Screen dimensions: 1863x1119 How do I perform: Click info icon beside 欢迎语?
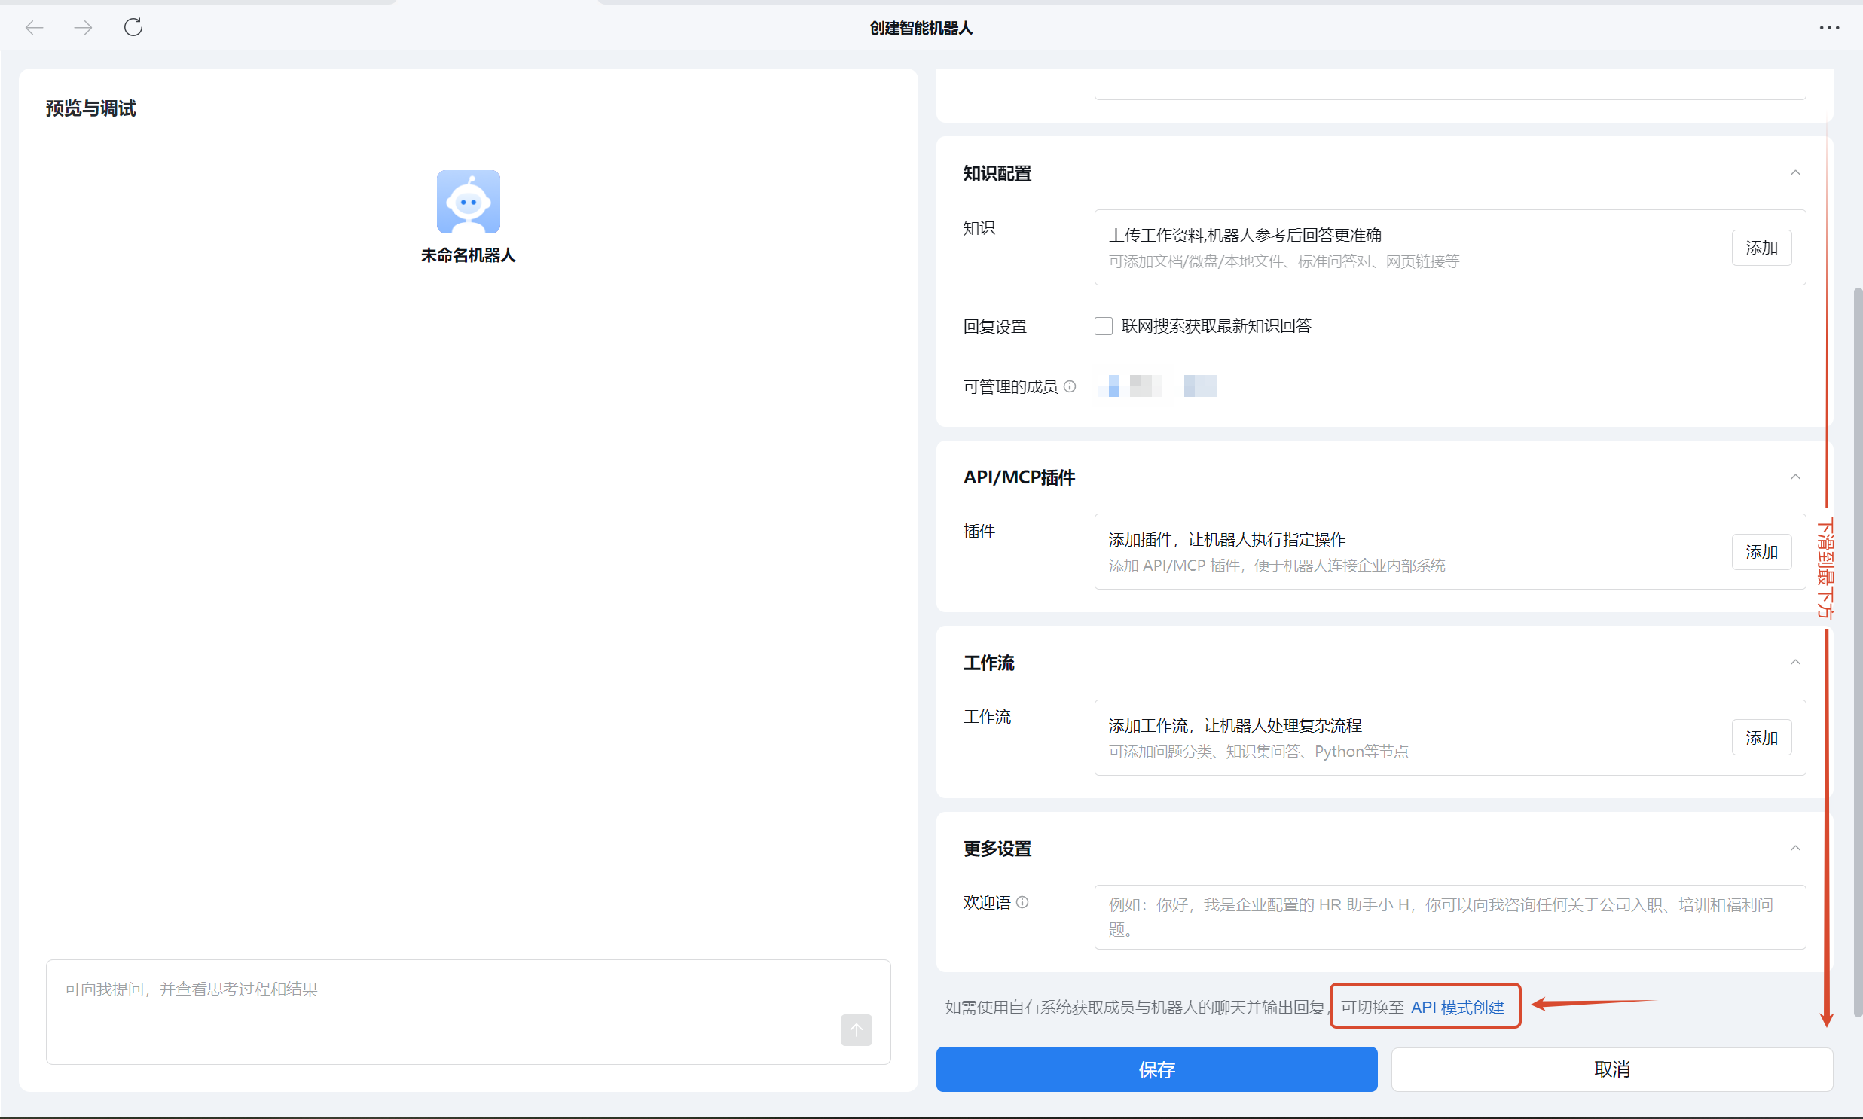tap(1022, 902)
